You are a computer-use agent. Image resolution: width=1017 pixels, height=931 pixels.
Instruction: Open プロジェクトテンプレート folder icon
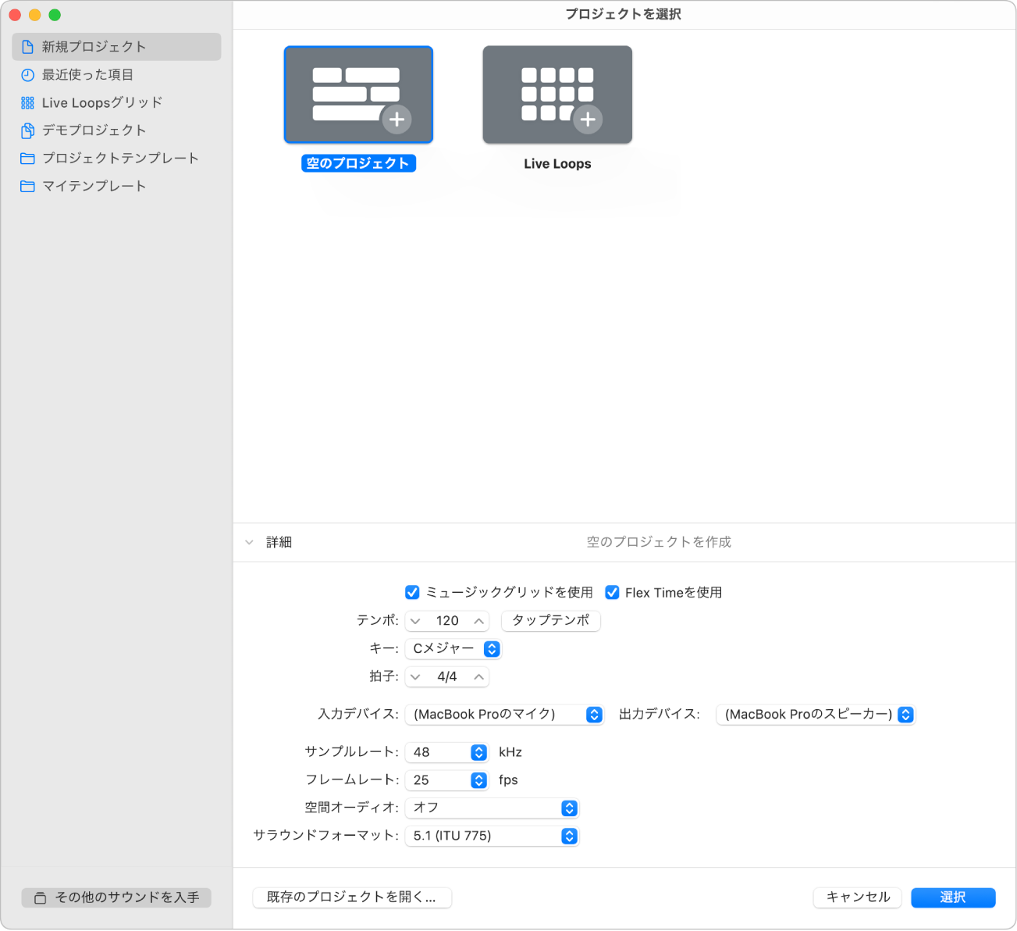27,158
